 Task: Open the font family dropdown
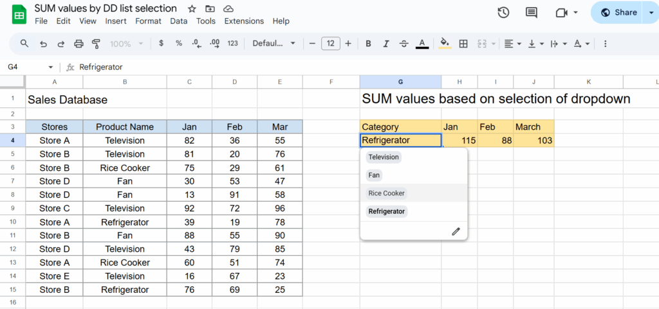(x=274, y=44)
